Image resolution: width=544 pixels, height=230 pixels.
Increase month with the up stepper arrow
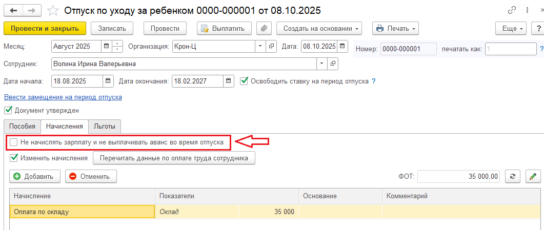tap(117, 44)
